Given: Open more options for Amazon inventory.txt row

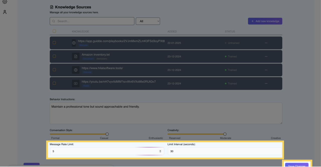Looking at the screenshot, I should 266,56.
